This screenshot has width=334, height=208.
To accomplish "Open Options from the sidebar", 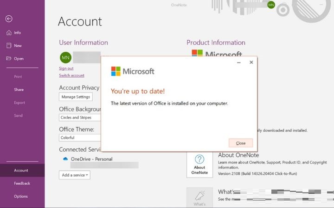I will point(21,196).
